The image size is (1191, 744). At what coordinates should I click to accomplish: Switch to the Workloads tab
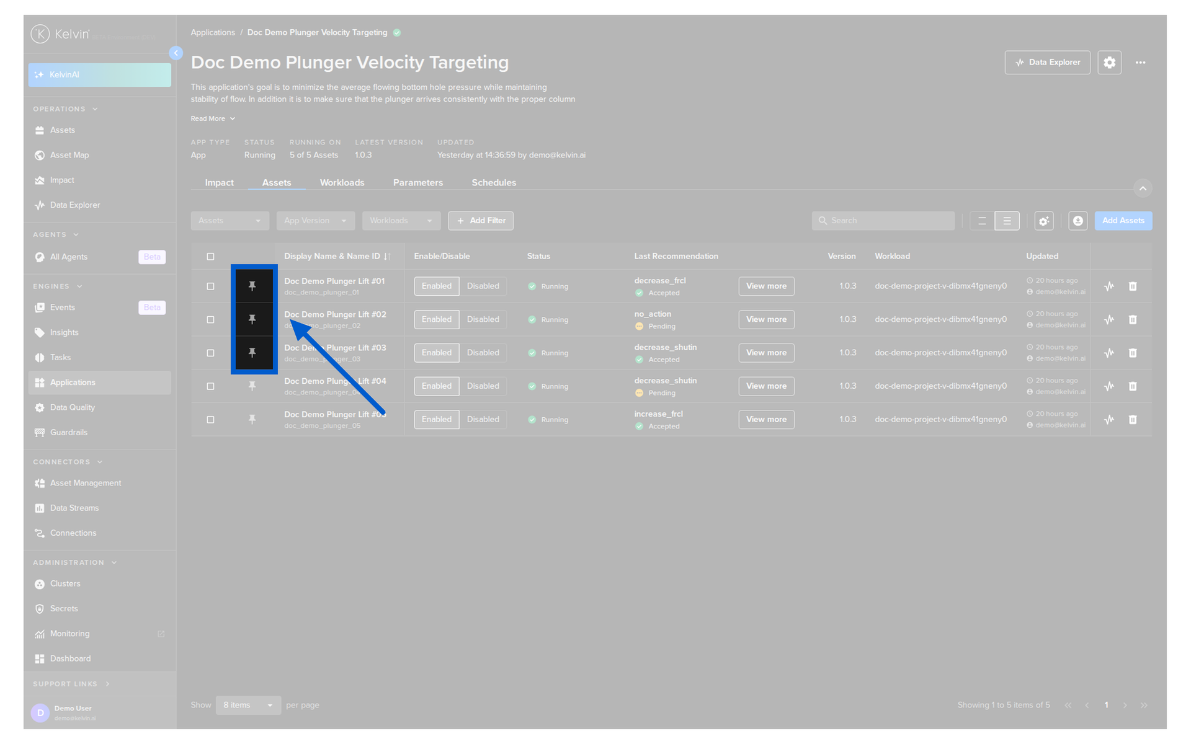342,183
